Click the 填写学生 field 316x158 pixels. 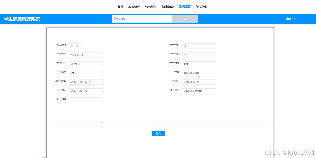point(75,46)
